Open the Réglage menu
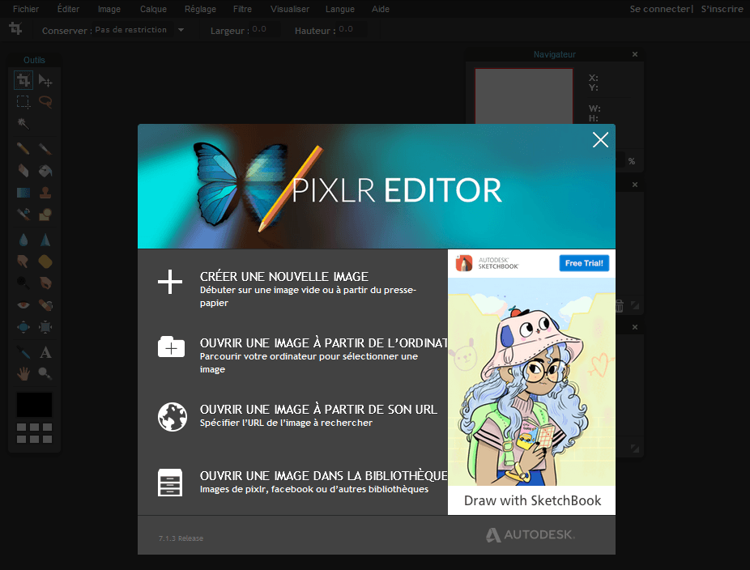This screenshot has width=750, height=570. [200, 9]
